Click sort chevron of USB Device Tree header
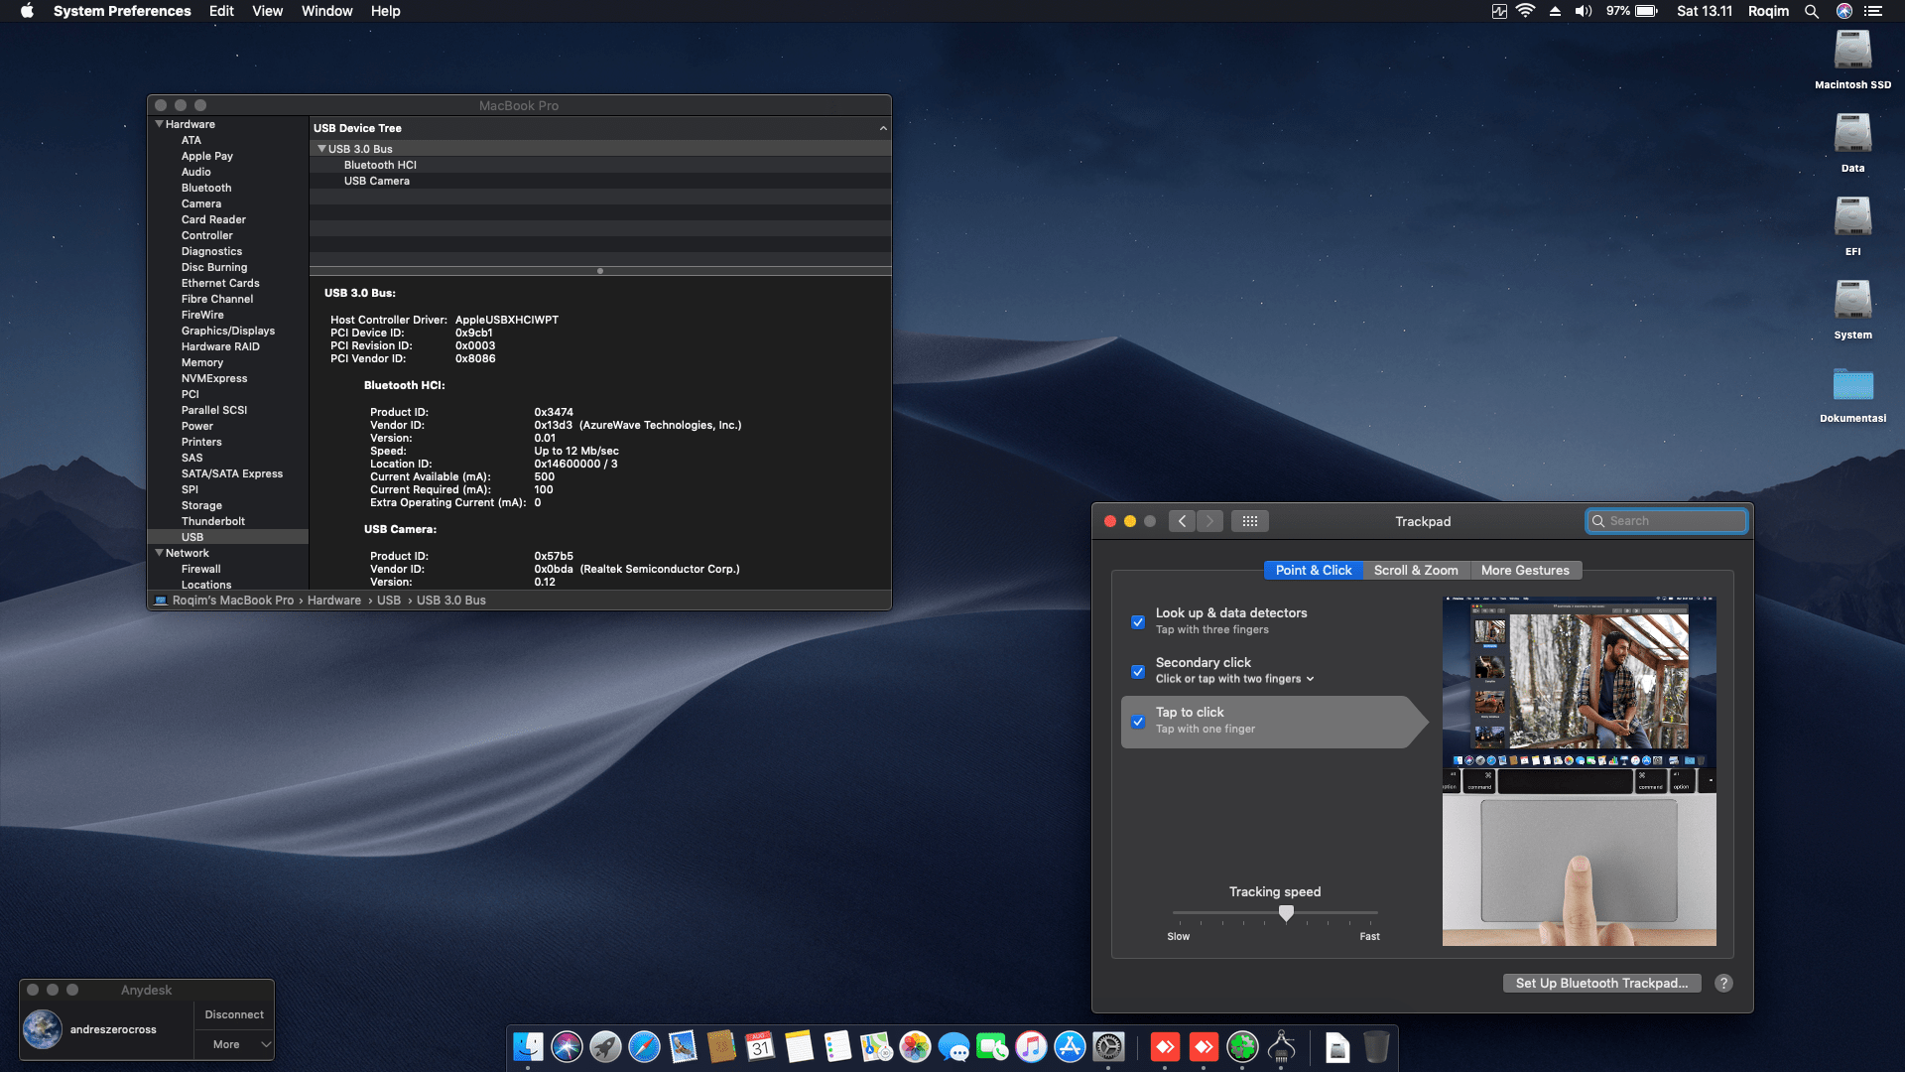The height and width of the screenshot is (1072, 1905). click(883, 128)
